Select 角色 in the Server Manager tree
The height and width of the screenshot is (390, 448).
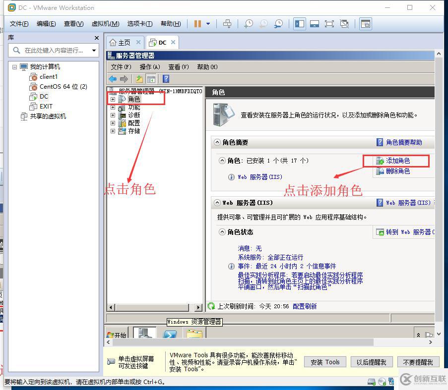pos(134,99)
